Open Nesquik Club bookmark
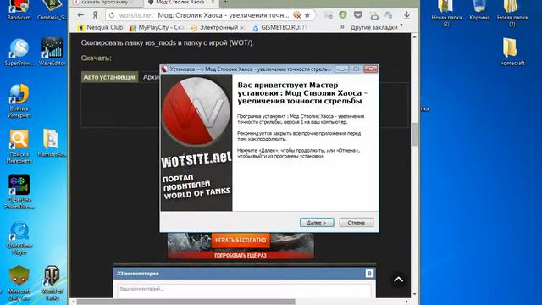The height and width of the screenshot is (305, 542). click(100, 27)
